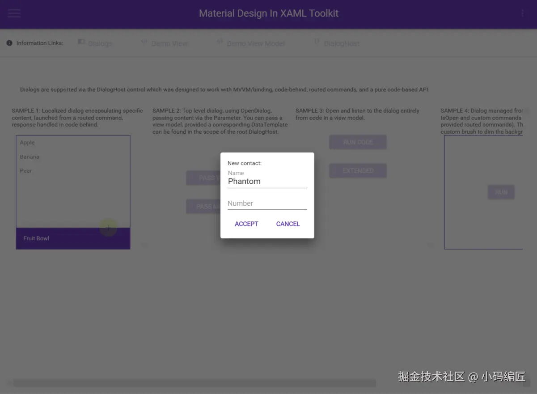Accept the new contact dialog
The image size is (537, 394).
[x=246, y=224]
